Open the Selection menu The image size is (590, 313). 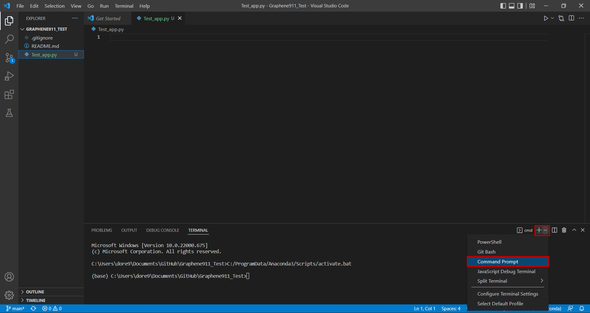tap(54, 6)
